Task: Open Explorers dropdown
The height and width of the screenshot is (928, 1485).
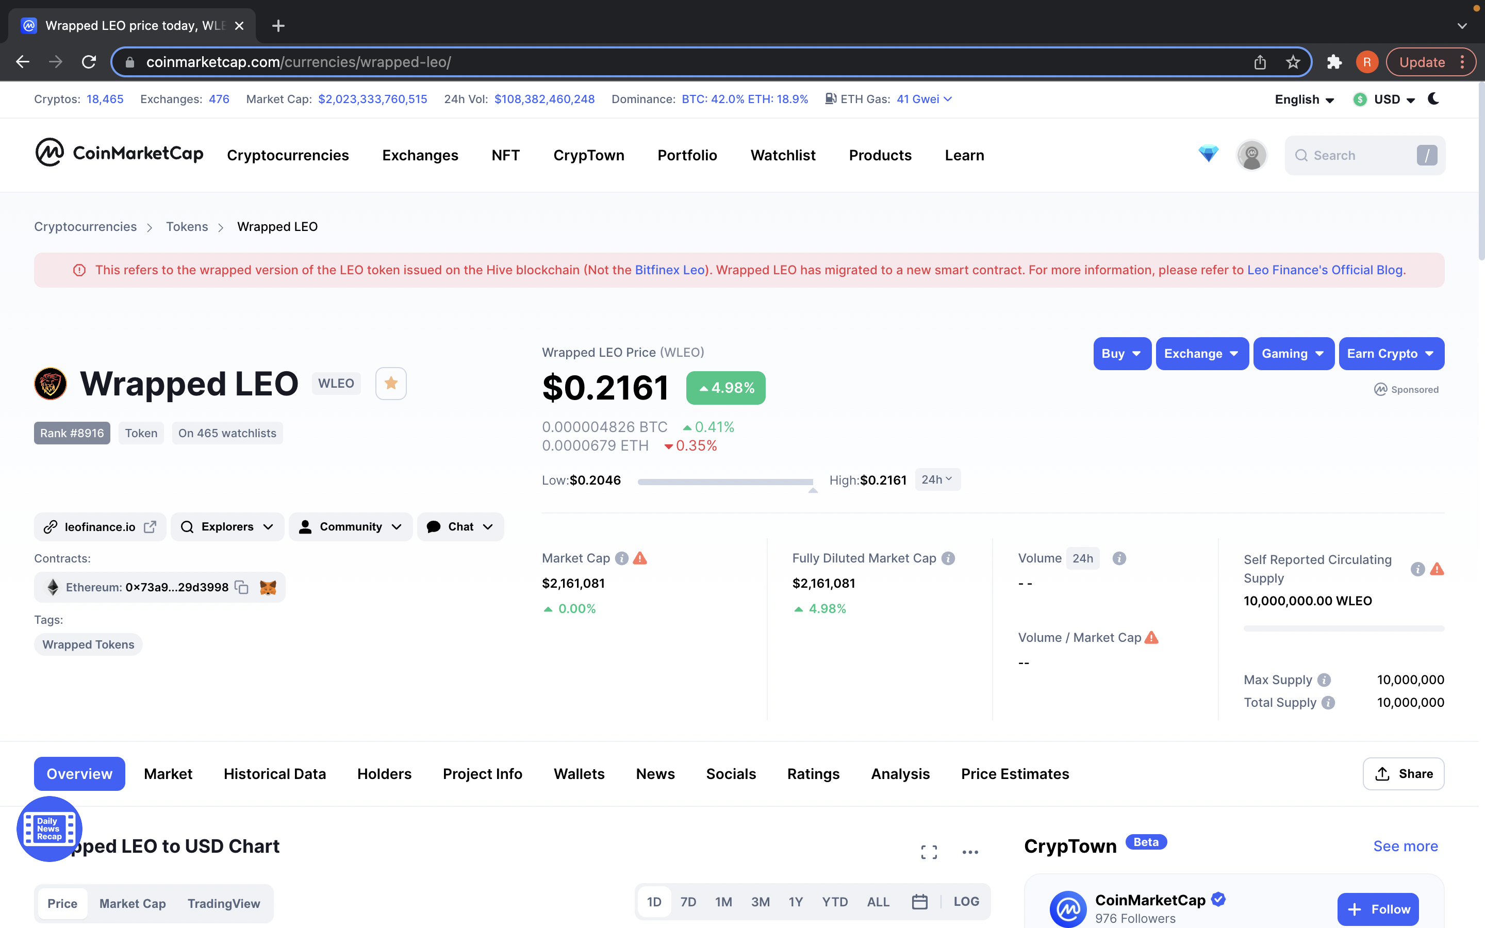Action: tap(227, 526)
